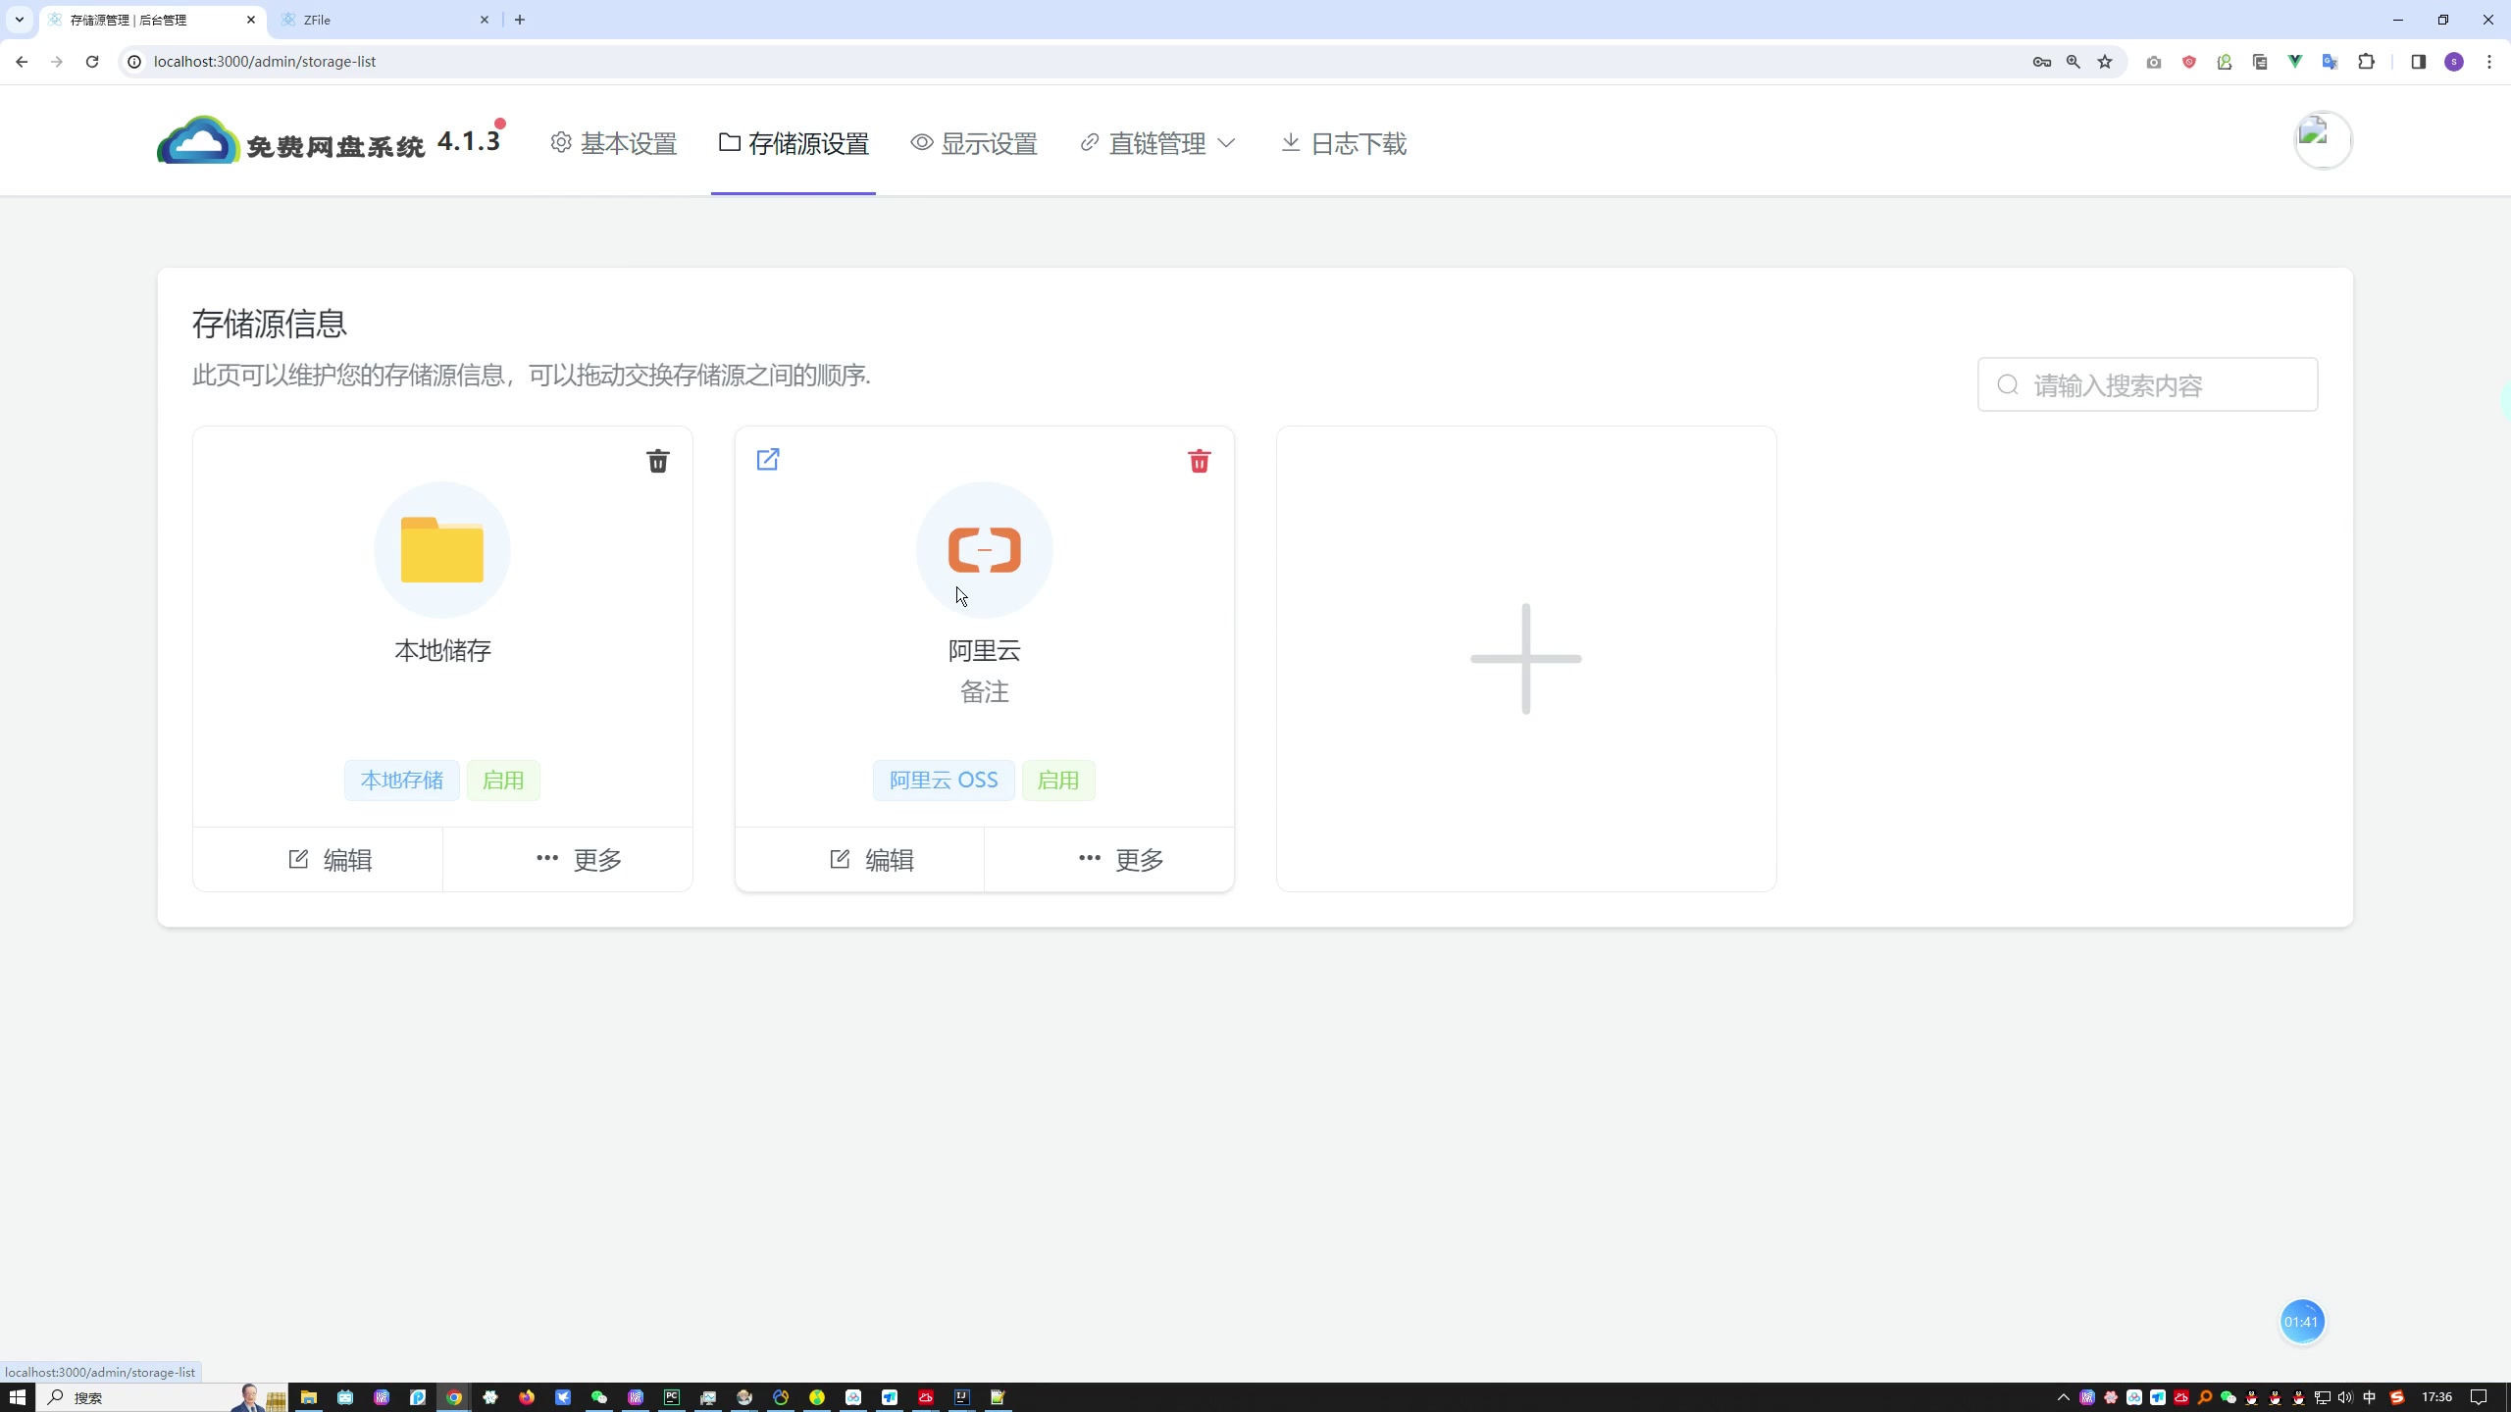The image size is (2511, 1412).
Task: Open a new browser tab
Action: tap(520, 20)
